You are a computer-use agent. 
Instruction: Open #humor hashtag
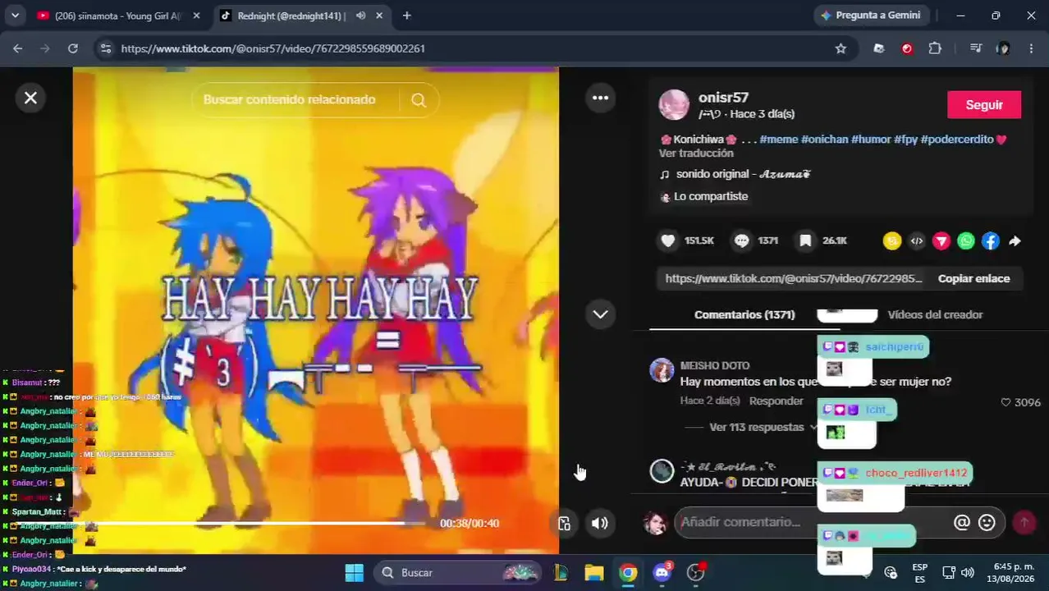(871, 140)
